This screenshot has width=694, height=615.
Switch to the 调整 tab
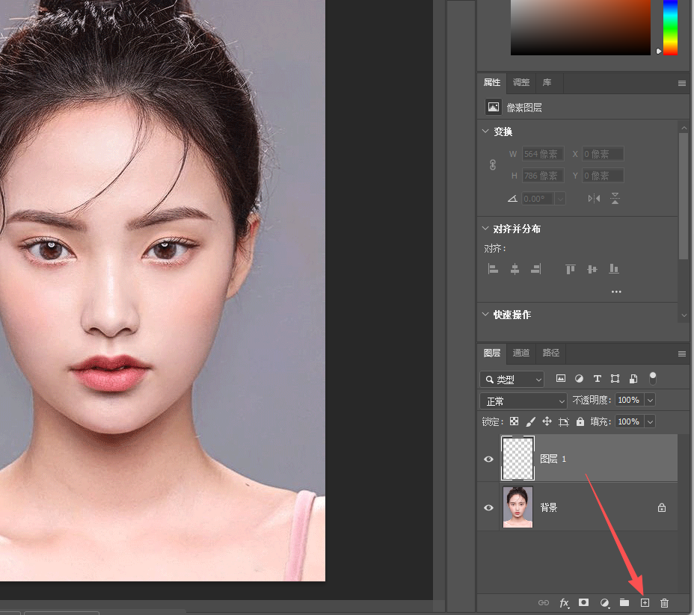521,83
